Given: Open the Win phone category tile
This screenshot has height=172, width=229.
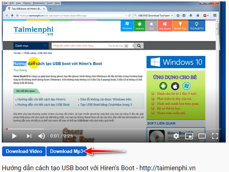Looking at the screenshot, I should (x=165, y=26).
